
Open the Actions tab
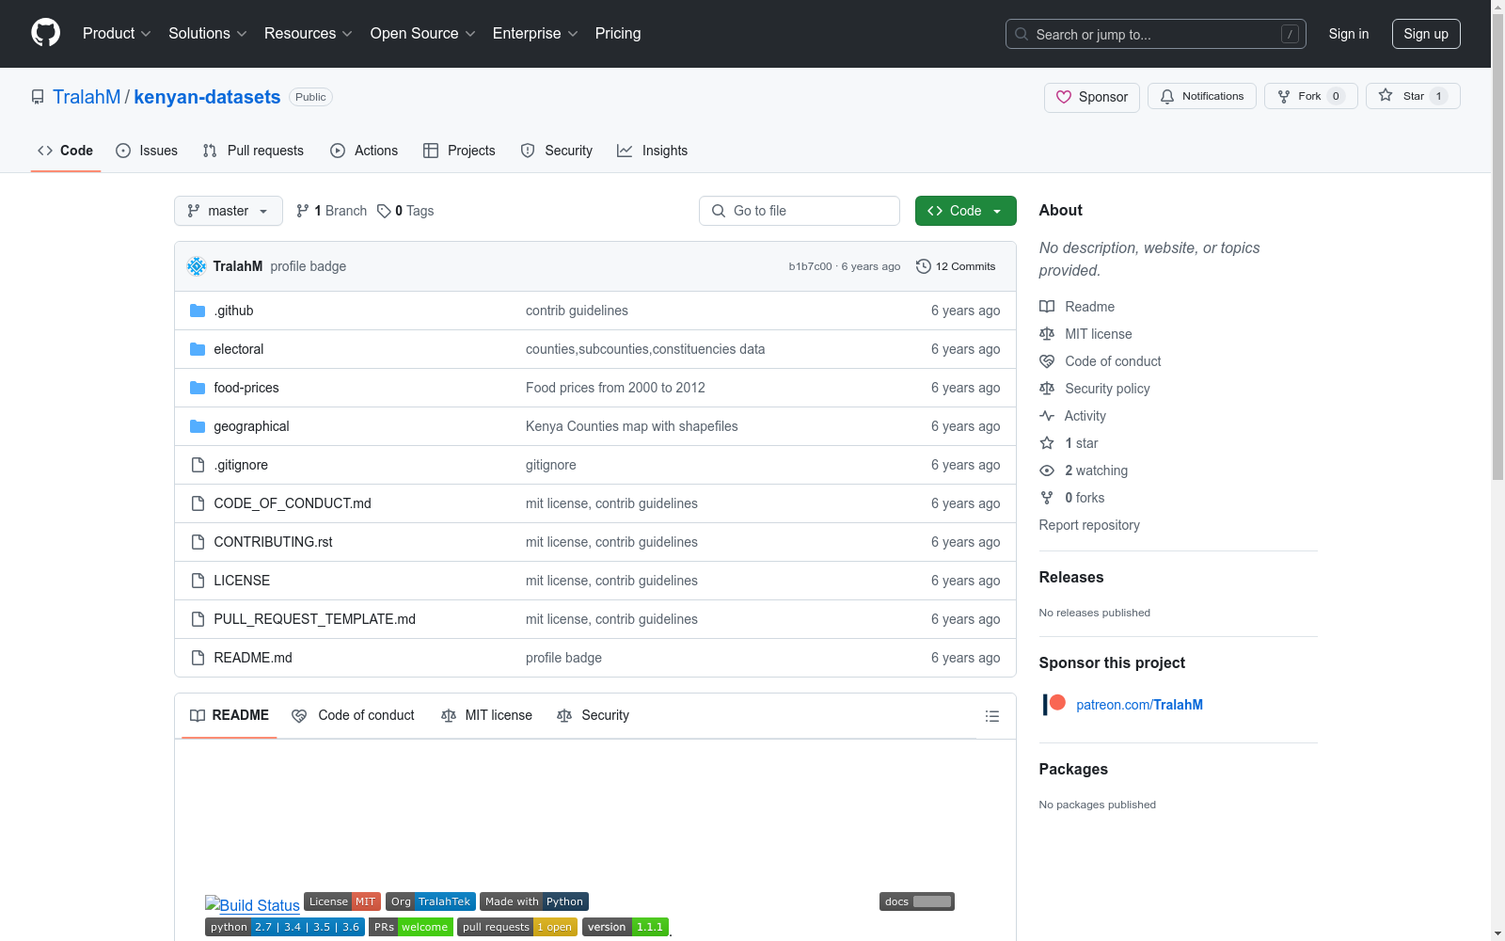tap(364, 151)
